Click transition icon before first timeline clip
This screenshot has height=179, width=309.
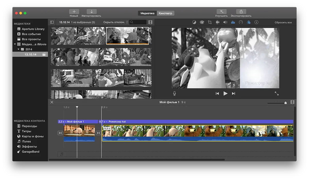point(60,133)
